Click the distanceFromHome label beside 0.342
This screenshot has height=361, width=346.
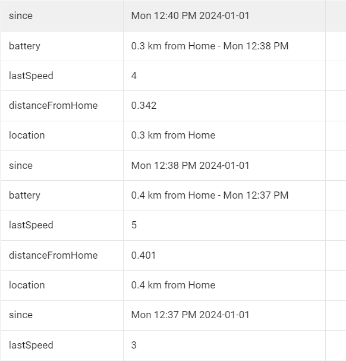(x=53, y=106)
